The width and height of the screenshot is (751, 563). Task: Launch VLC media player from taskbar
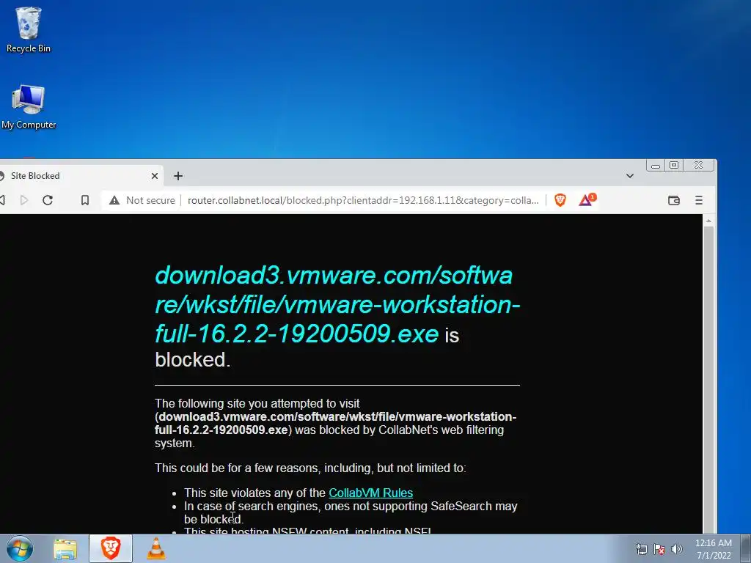[155, 548]
